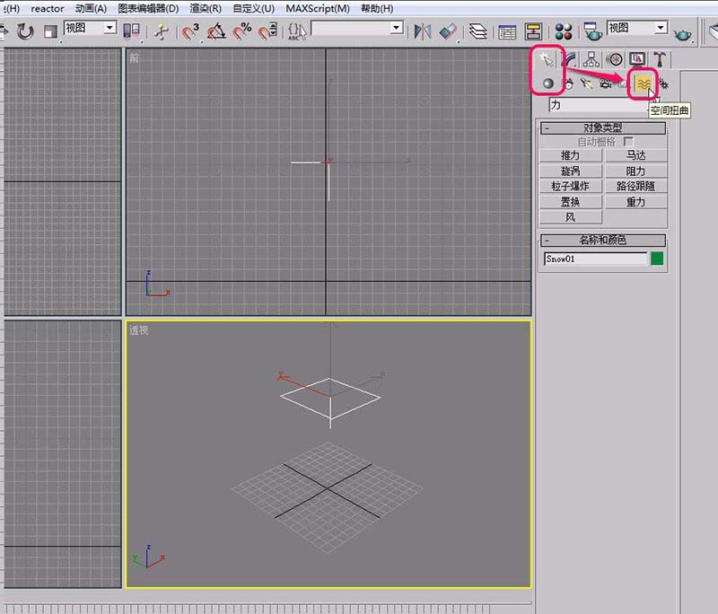Click the Snow01 object name field

pos(595,259)
